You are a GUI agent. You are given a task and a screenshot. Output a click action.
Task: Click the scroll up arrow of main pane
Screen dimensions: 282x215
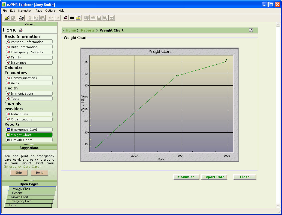coord(278,24)
